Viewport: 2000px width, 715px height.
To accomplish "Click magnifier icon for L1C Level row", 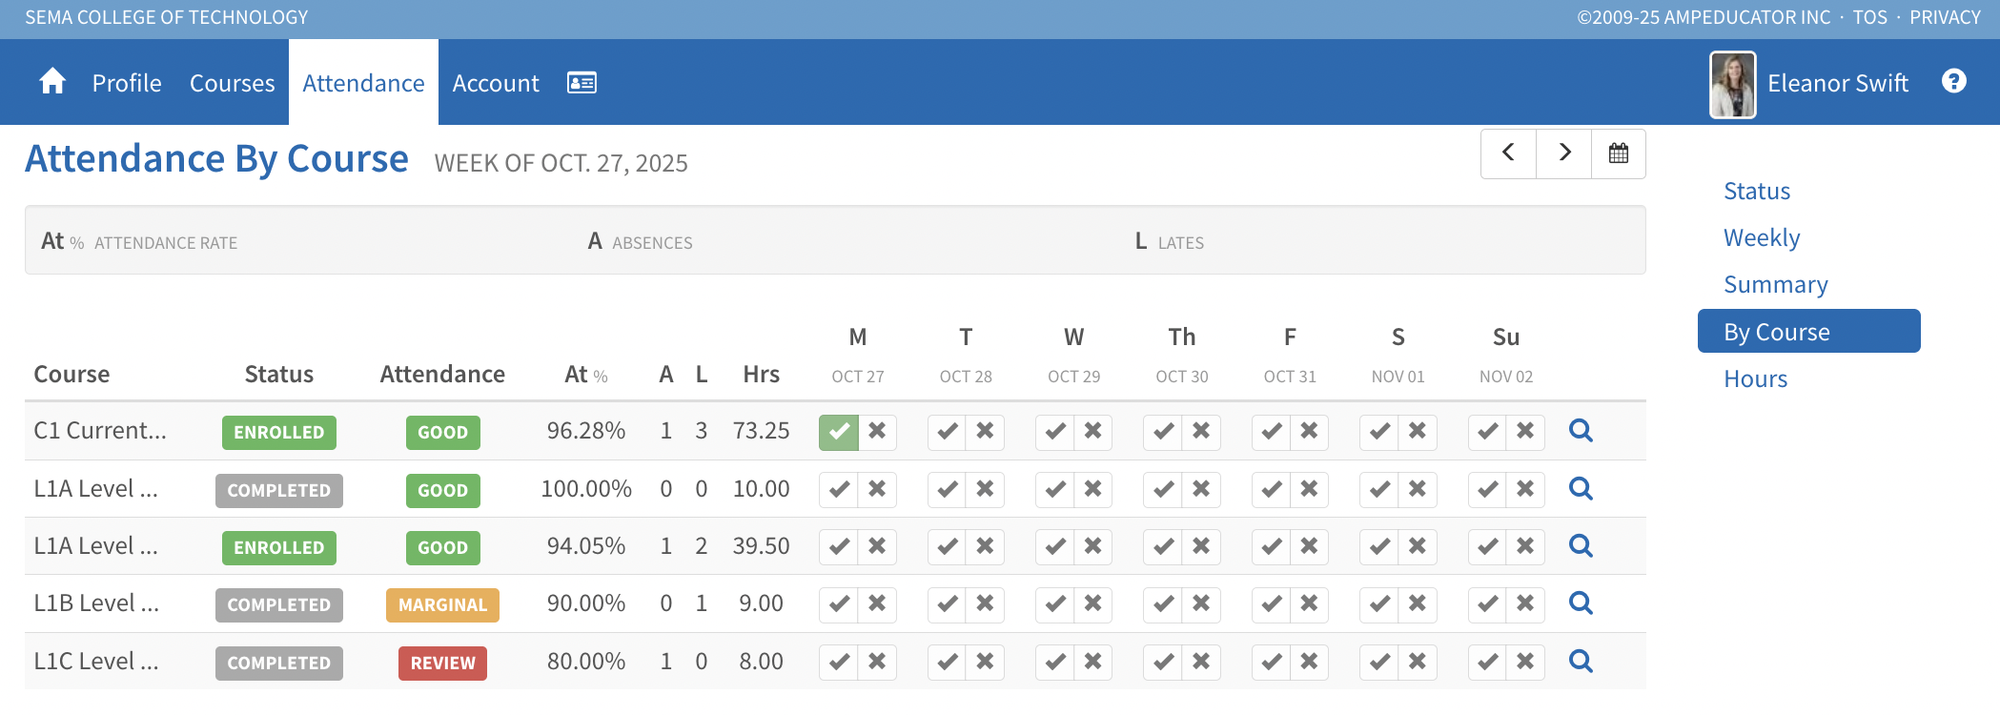I will (x=1581, y=662).
